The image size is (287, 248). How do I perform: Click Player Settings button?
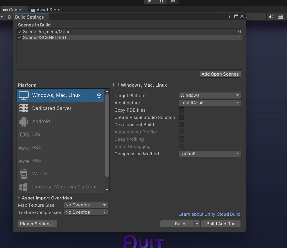pyautogui.click(x=37, y=224)
